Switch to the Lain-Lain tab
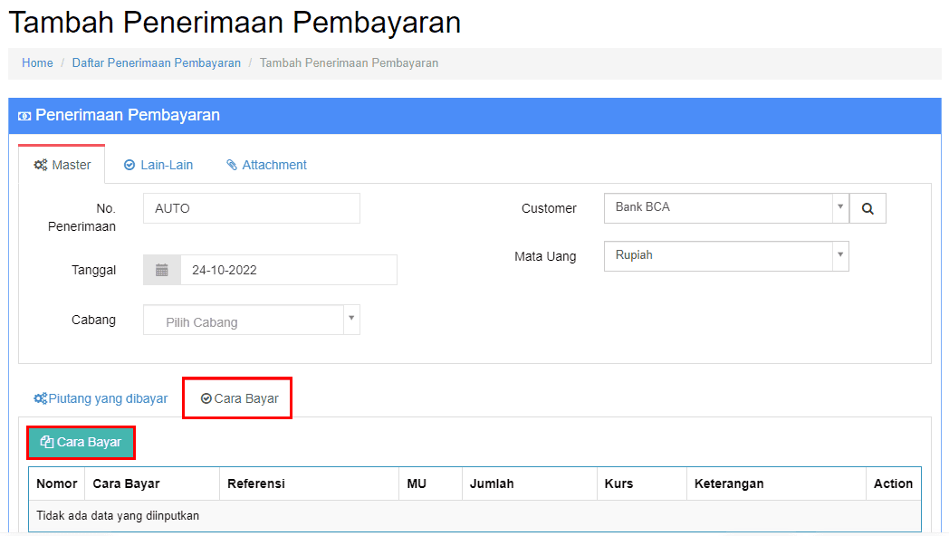Image resolution: width=949 pixels, height=536 pixels. 158,165
